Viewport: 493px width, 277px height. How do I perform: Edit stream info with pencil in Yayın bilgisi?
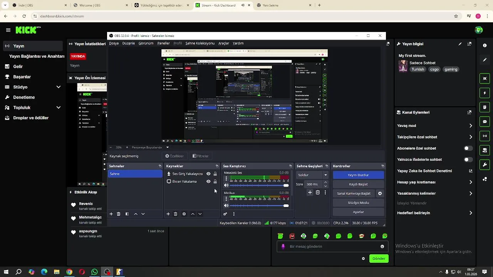pos(460,44)
